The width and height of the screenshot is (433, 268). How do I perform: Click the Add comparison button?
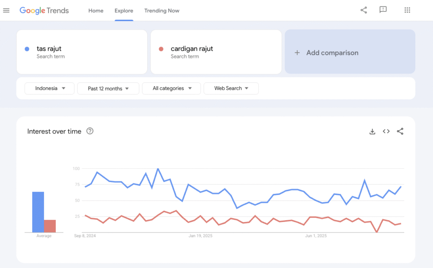(x=350, y=52)
